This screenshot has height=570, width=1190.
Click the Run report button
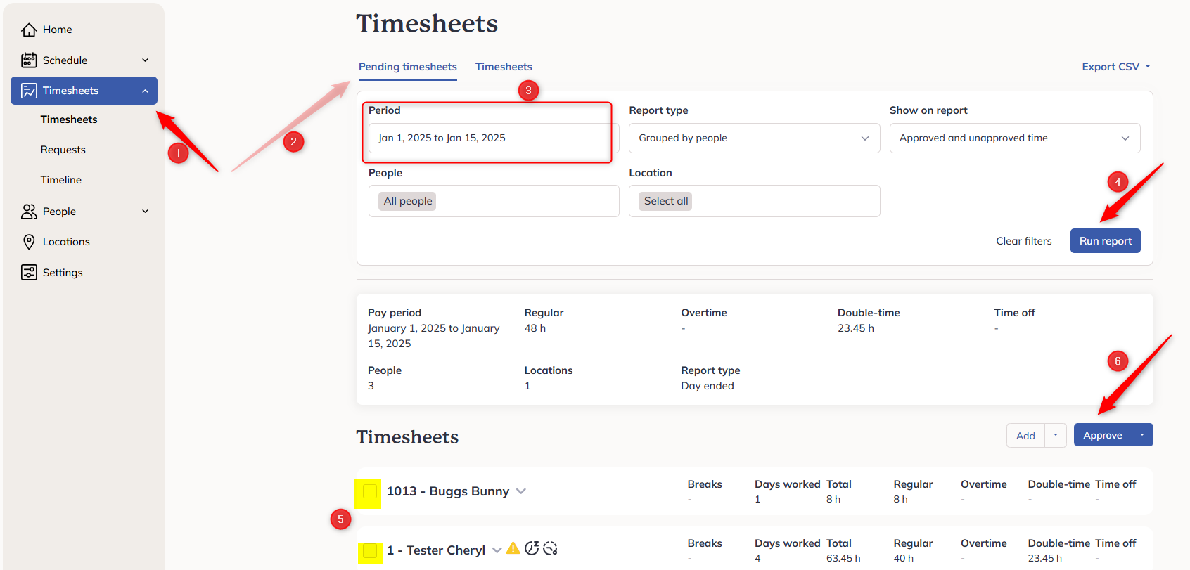(1106, 241)
